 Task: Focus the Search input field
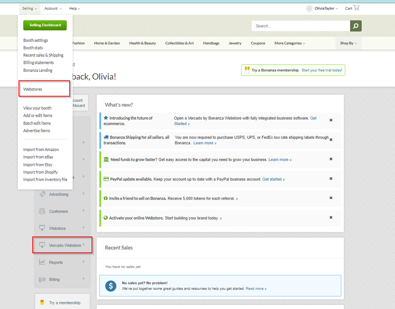(301, 26)
